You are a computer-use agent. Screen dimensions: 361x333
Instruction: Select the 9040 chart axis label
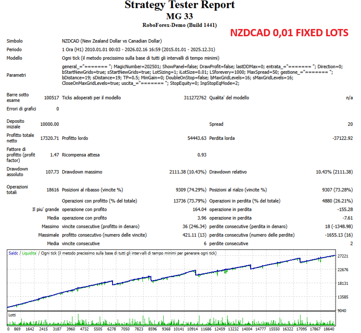click(342, 311)
